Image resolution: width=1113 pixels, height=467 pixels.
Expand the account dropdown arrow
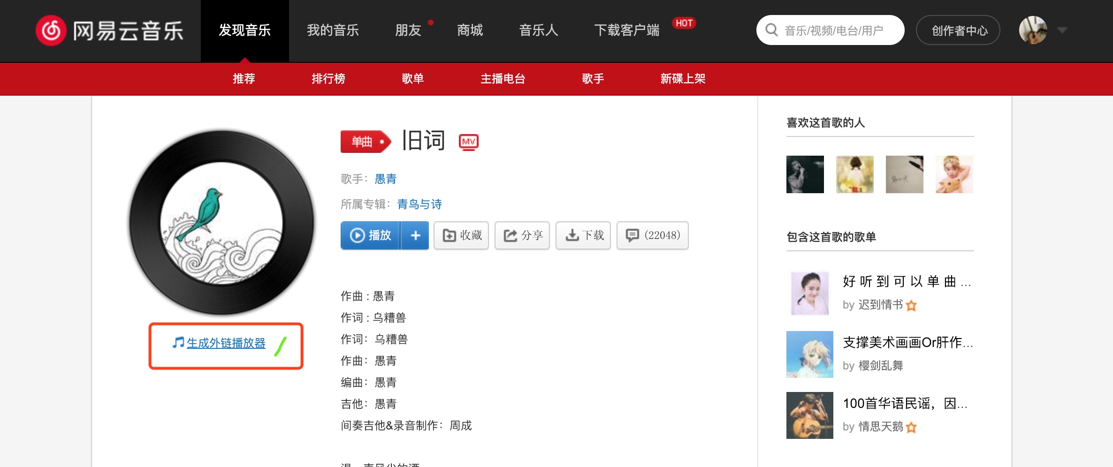tap(1062, 30)
